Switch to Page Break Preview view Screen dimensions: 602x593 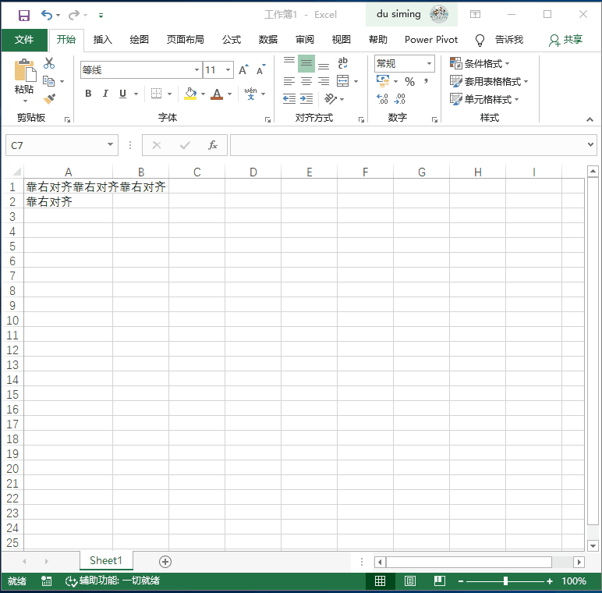440,581
